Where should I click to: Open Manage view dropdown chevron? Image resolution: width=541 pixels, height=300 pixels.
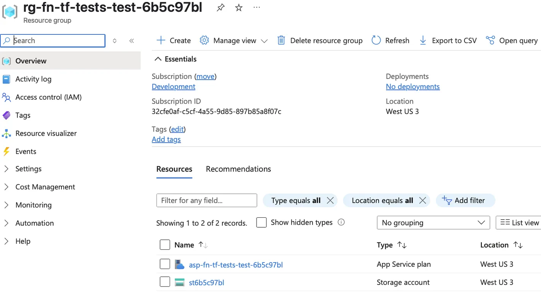[264, 41]
